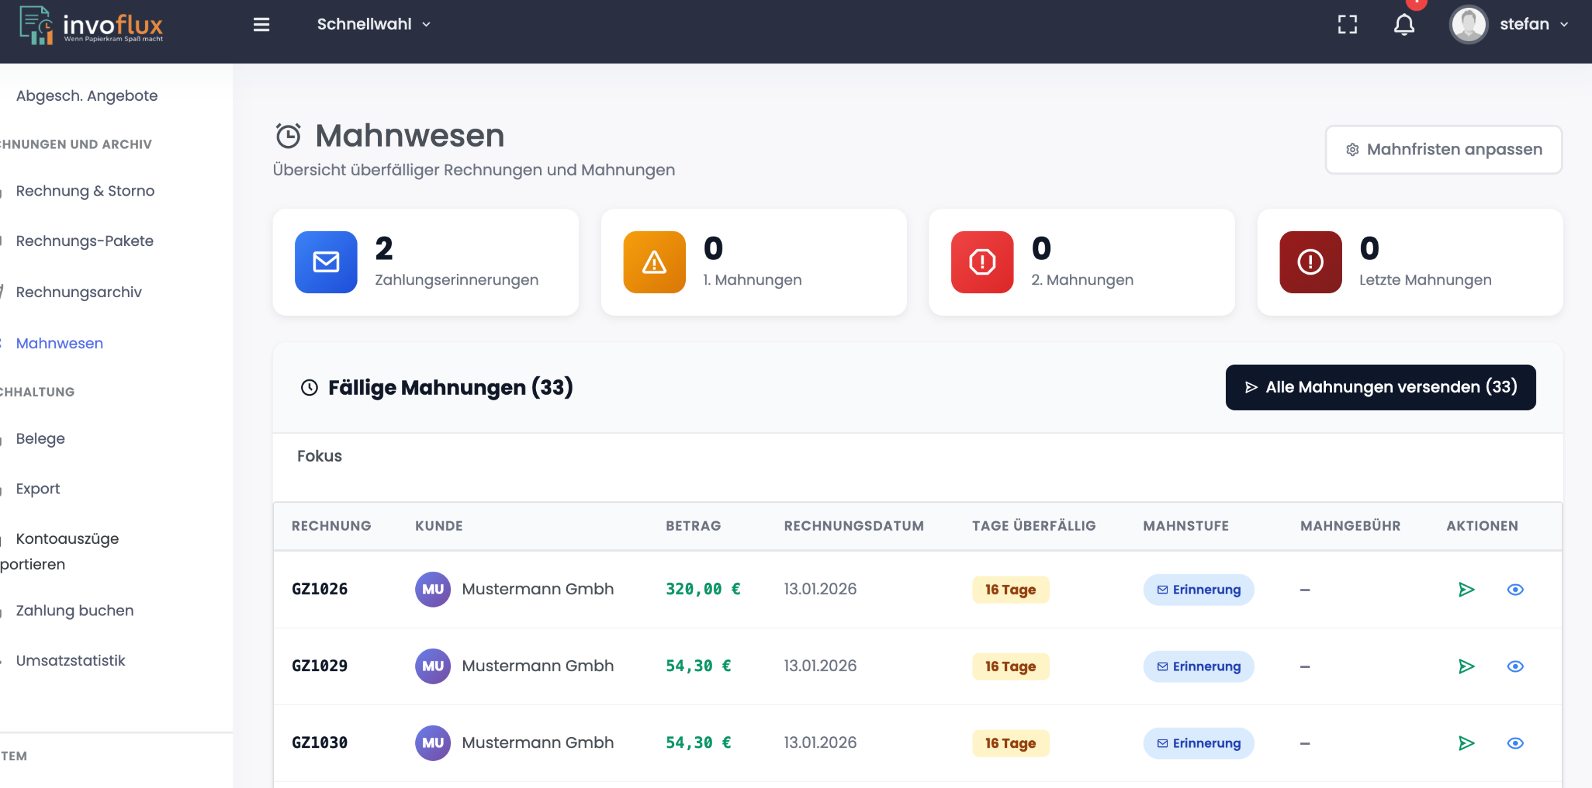Send reminder for invoice GZ1026
Image resolution: width=1592 pixels, height=788 pixels.
pos(1466,590)
